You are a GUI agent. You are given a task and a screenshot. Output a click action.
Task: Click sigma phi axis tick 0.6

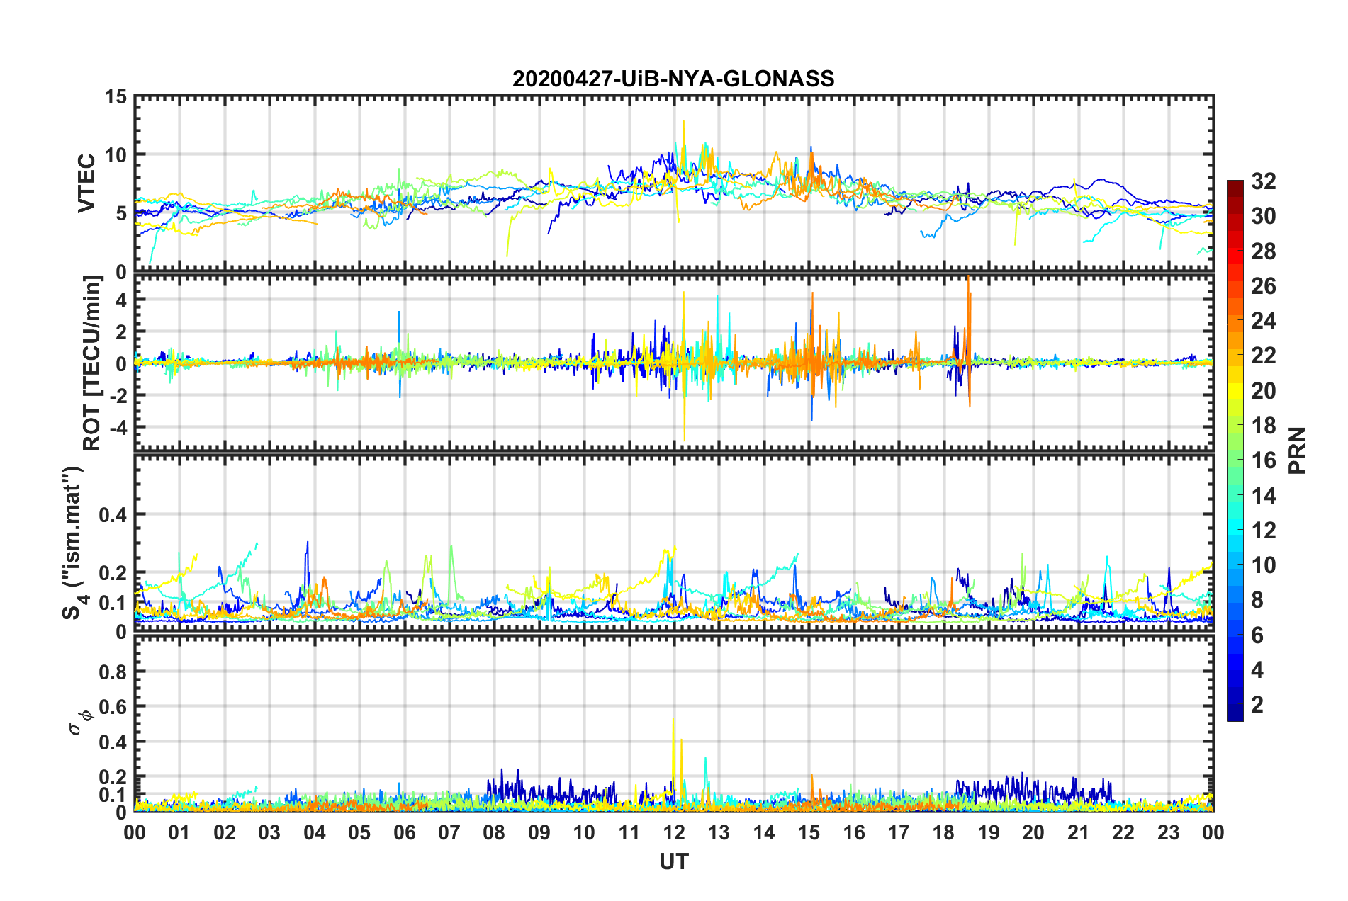(113, 707)
